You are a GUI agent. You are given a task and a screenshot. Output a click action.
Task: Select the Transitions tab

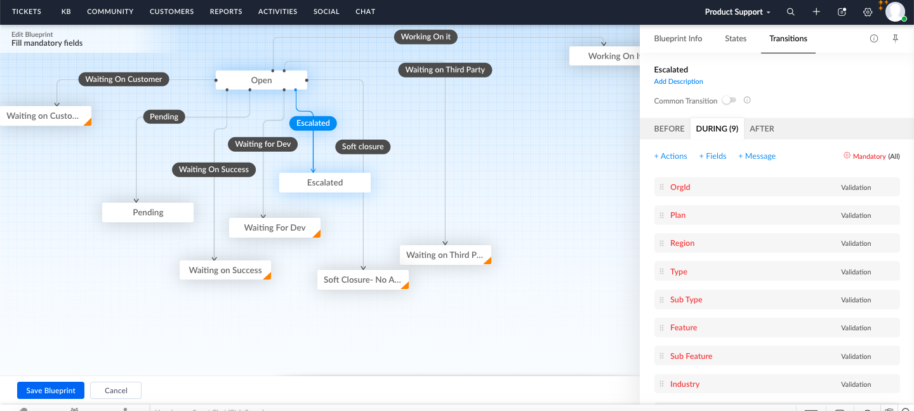click(788, 39)
